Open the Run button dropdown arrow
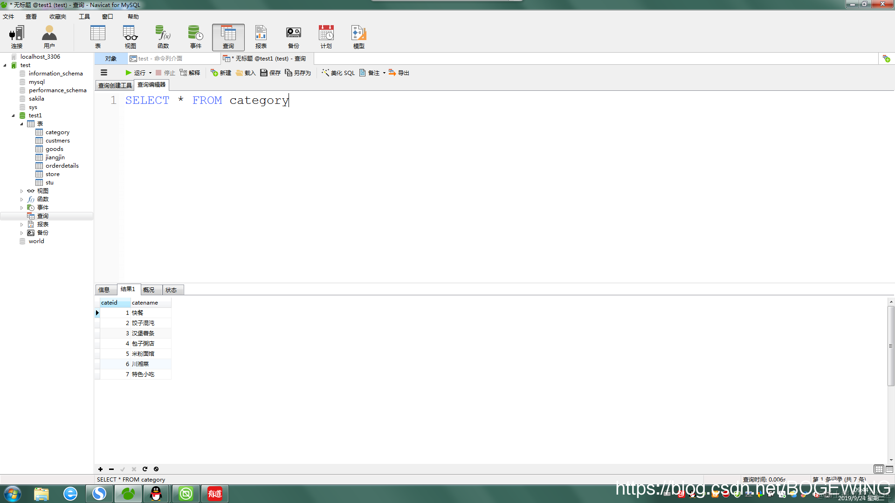Viewport: 895px width, 503px height. point(150,73)
